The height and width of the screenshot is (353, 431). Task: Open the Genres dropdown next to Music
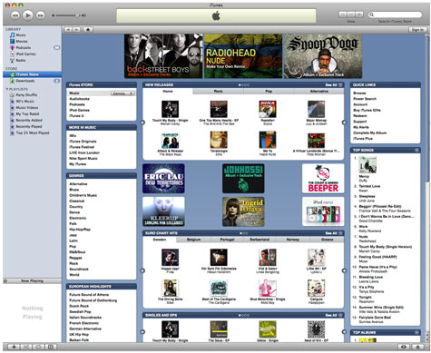(x=122, y=93)
